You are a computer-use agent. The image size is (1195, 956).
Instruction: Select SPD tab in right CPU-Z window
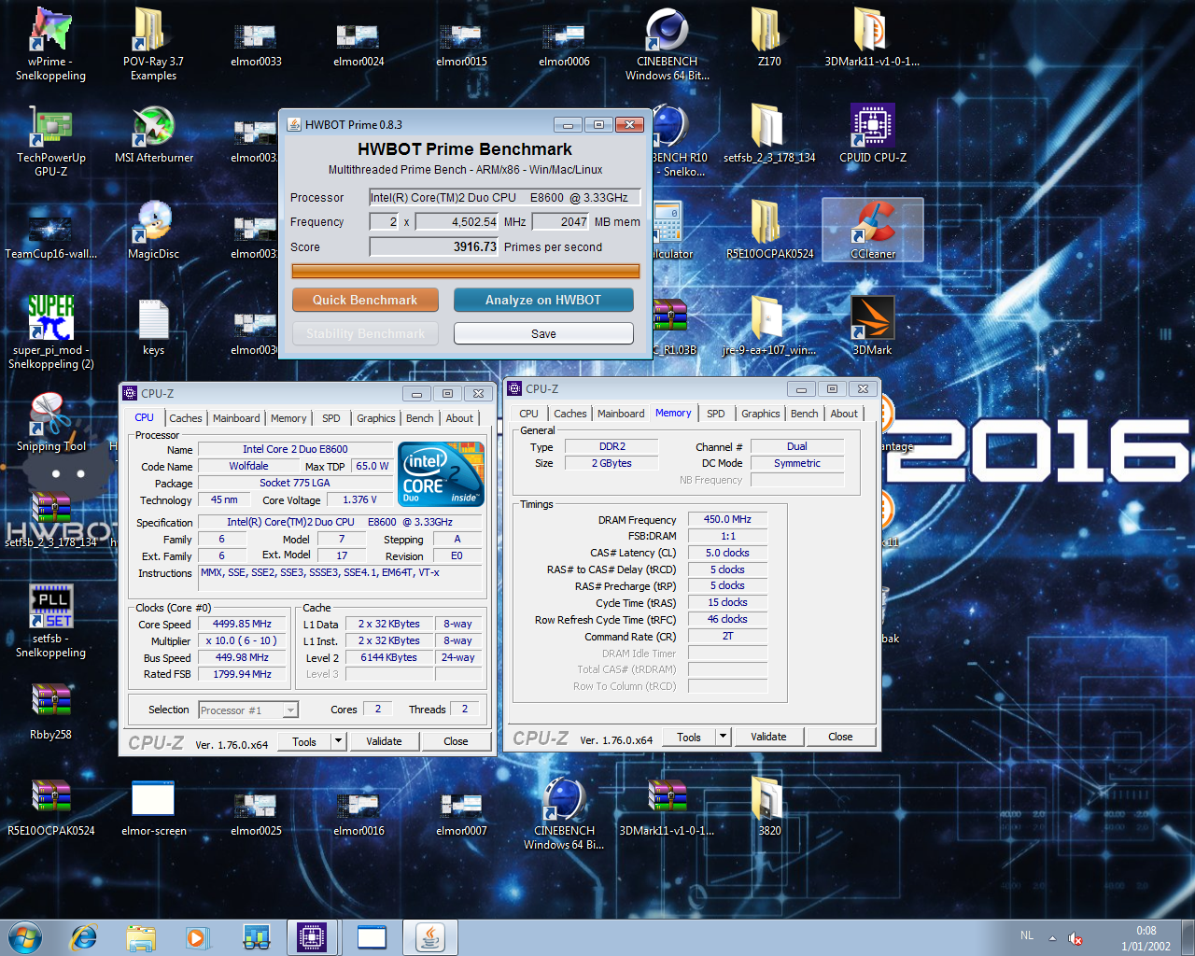(716, 414)
